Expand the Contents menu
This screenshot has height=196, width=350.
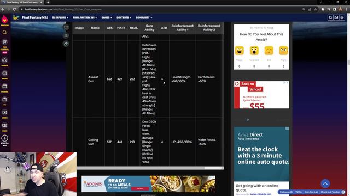124,17
